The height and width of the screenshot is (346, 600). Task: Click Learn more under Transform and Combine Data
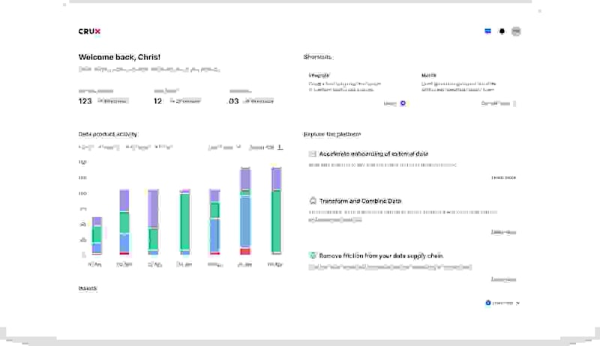[503, 232]
